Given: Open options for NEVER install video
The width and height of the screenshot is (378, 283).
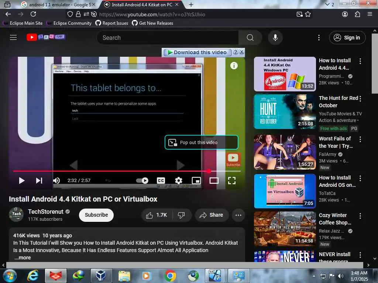Looking at the screenshot, I should point(360,255).
